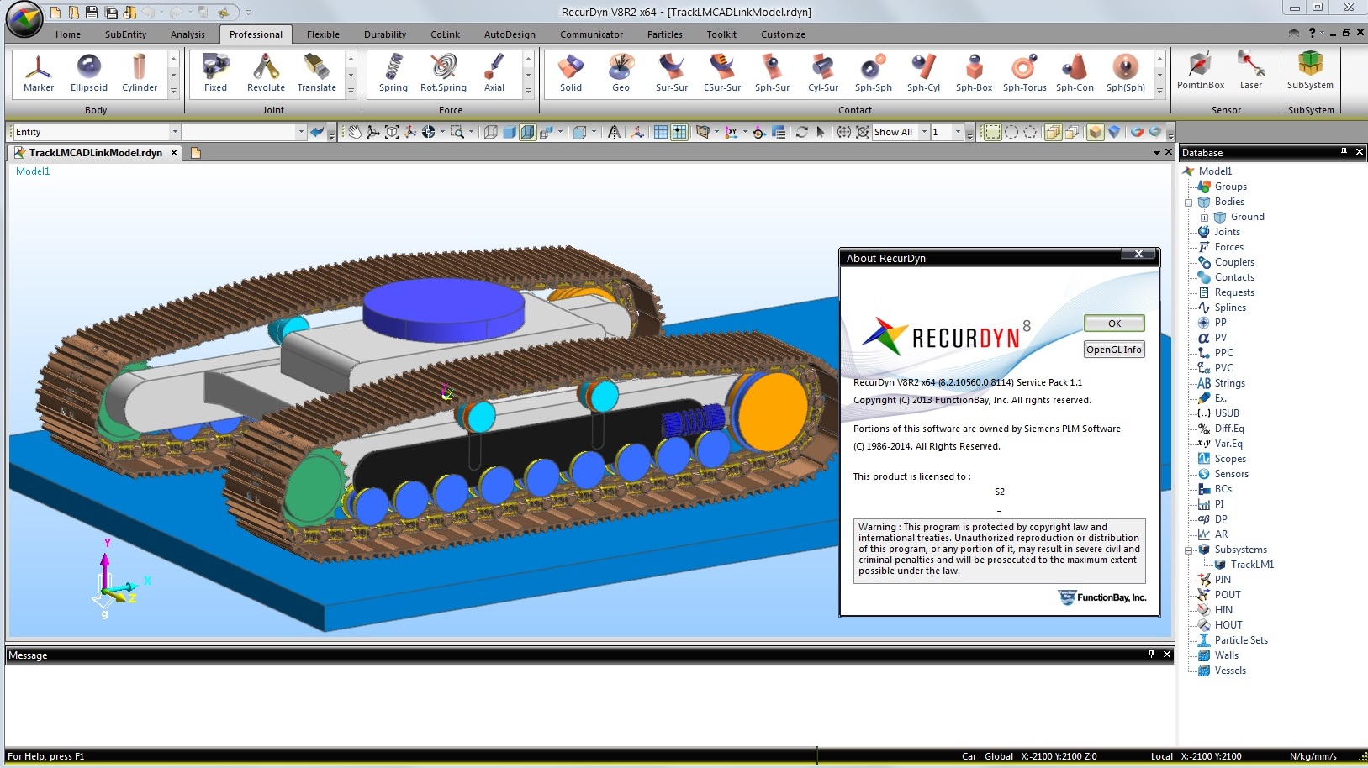Click the RecurDyn application orb button
1368x768 pixels.
coord(24,20)
